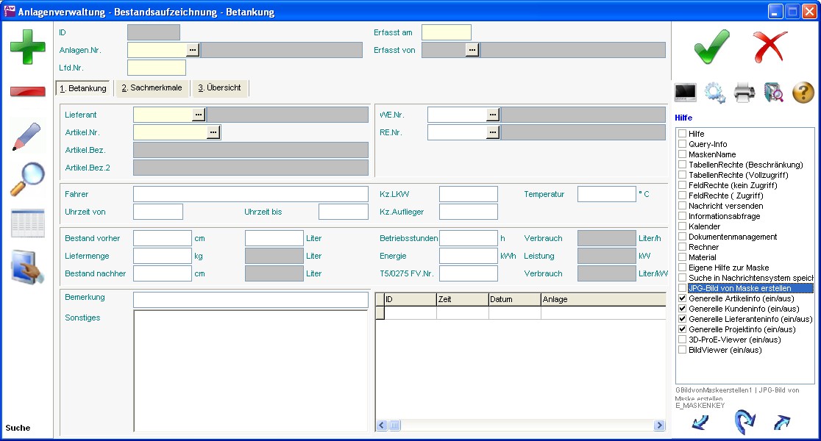Open search with the magnifying glass icon
This screenshot has width=821, height=441.
point(27,179)
